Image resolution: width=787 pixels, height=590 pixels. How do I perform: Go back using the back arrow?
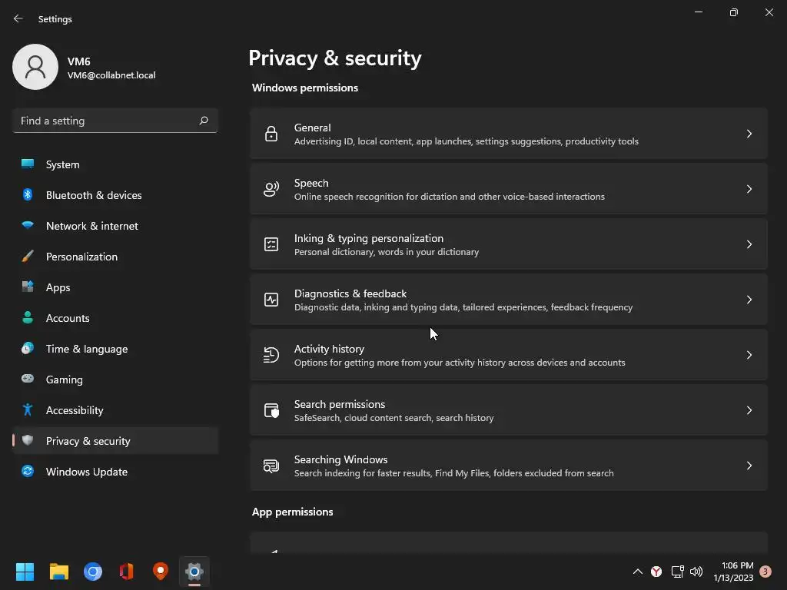click(x=18, y=18)
